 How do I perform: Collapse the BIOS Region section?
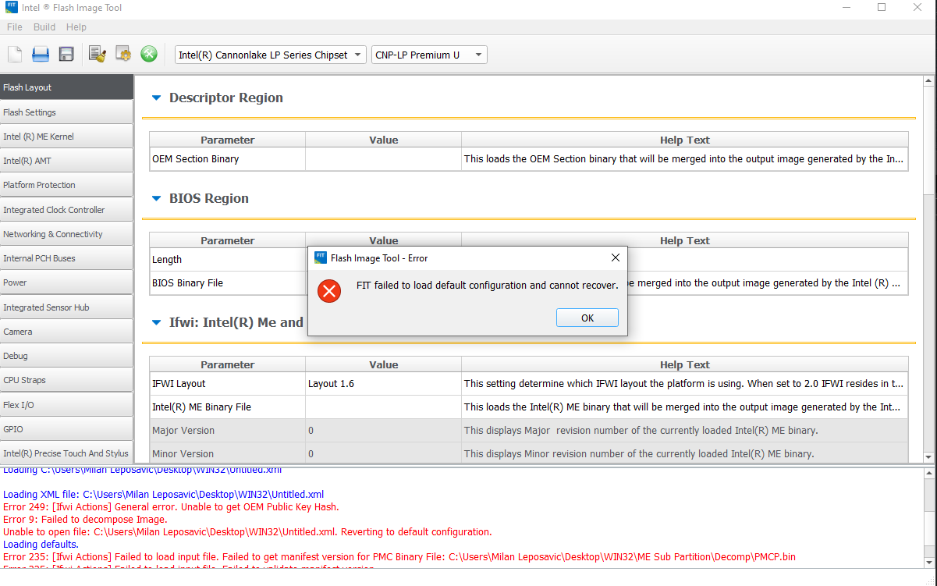pyautogui.click(x=155, y=199)
